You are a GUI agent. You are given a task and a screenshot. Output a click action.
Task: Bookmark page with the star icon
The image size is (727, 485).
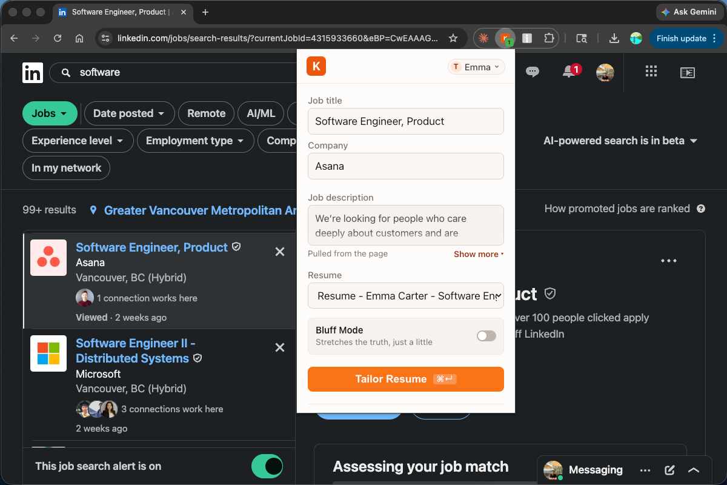tap(453, 38)
